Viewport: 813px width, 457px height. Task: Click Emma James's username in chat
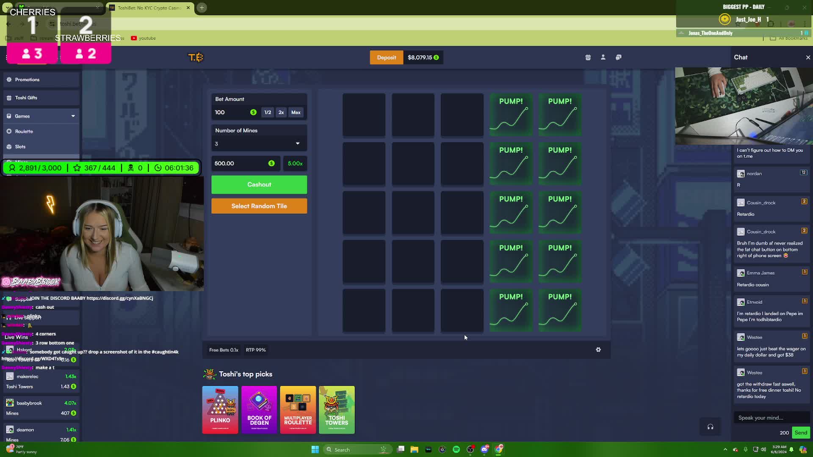760,273
